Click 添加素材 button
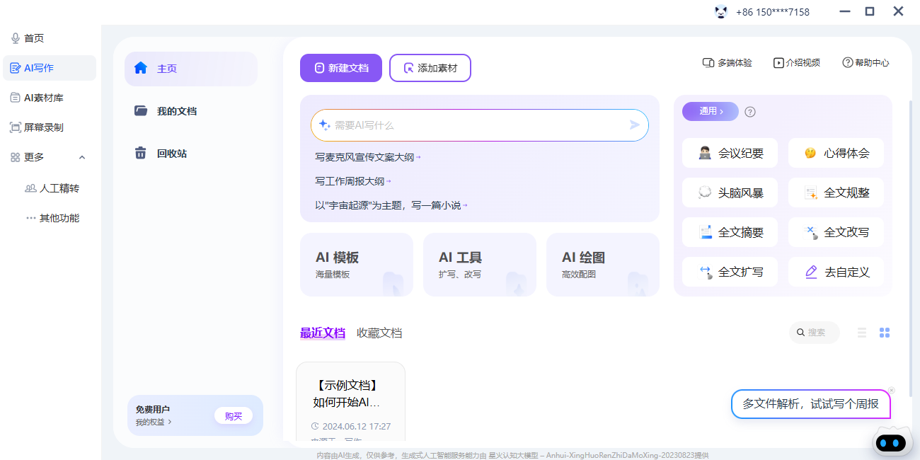 click(430, 68)
